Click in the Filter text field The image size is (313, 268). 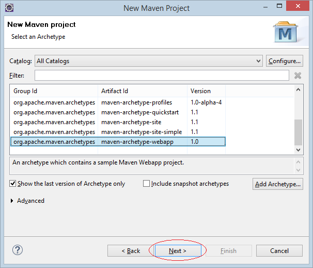click(x=162, y=76)
